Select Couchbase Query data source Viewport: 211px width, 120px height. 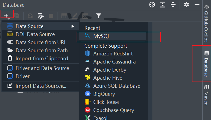coord(113,110)
